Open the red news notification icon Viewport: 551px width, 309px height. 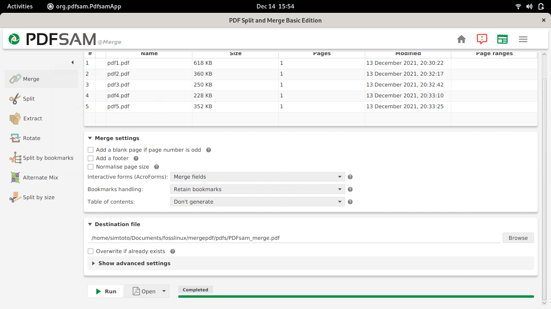click(x=482, y=39)
